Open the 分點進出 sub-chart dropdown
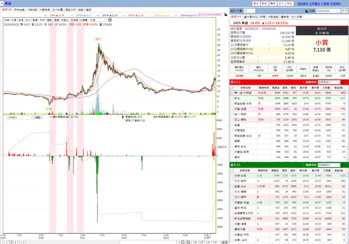This screenshot has width=349, height=244. (20, 118)
